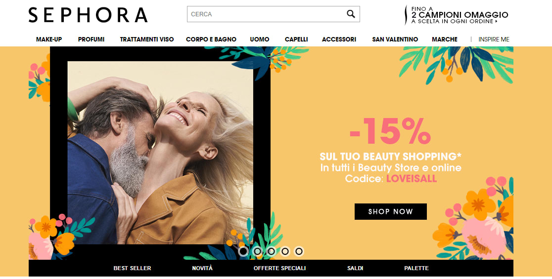The height and width of the screenshot is (279, 552).
Task: Open the OFFERTE SPECIALI tab
Action: point(279,268)
